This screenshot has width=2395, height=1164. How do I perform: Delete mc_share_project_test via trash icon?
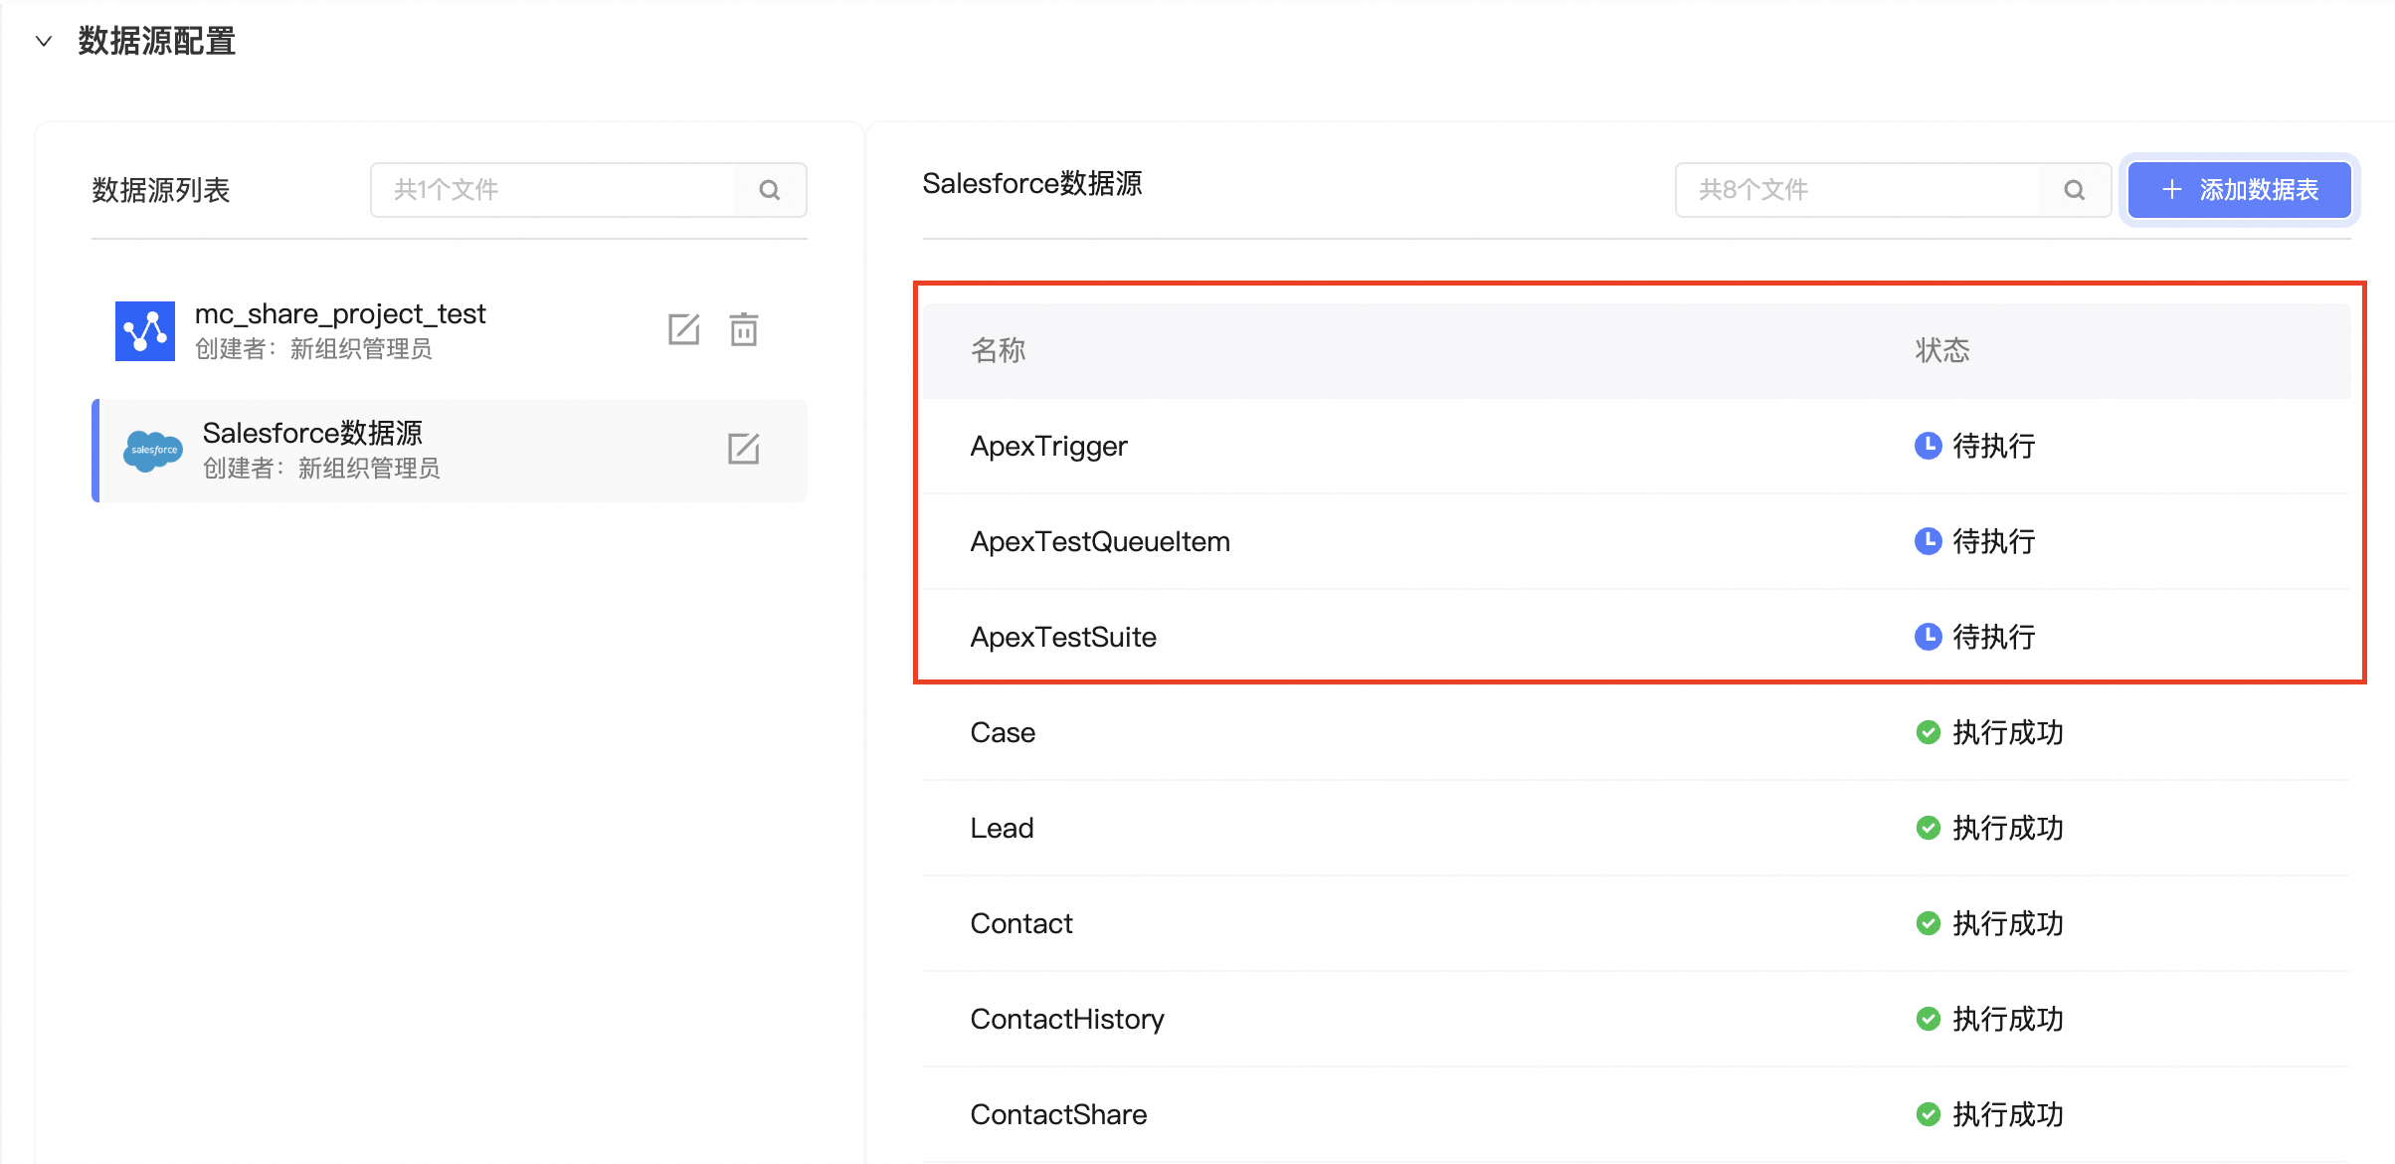coord(744,329)
